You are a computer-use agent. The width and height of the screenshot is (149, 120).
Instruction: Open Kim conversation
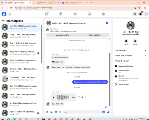click(x=20, y=87)
